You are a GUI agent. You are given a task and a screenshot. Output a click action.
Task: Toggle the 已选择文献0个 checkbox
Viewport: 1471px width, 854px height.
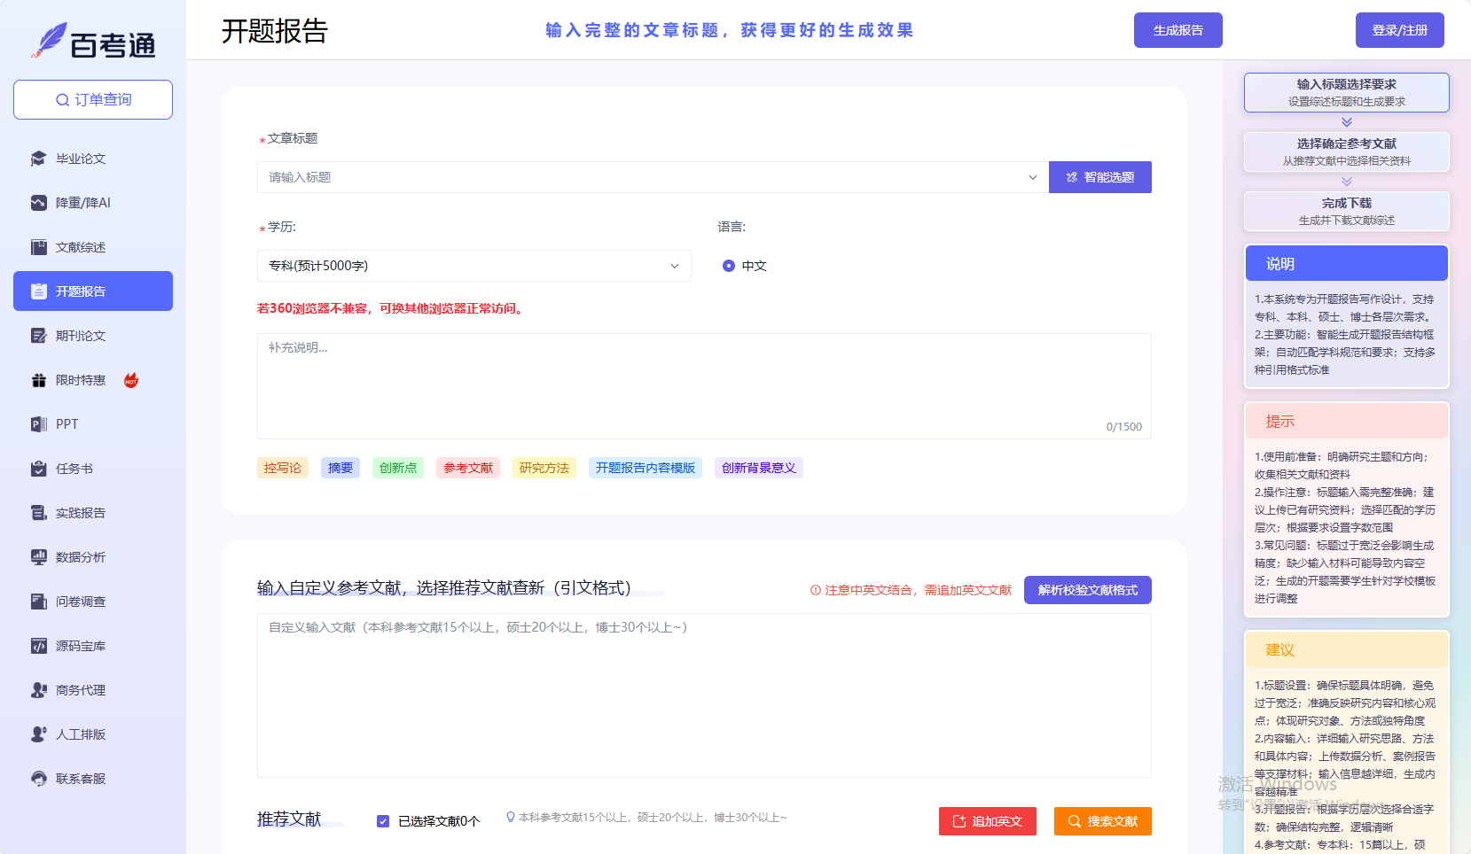[x=383, y=821]
